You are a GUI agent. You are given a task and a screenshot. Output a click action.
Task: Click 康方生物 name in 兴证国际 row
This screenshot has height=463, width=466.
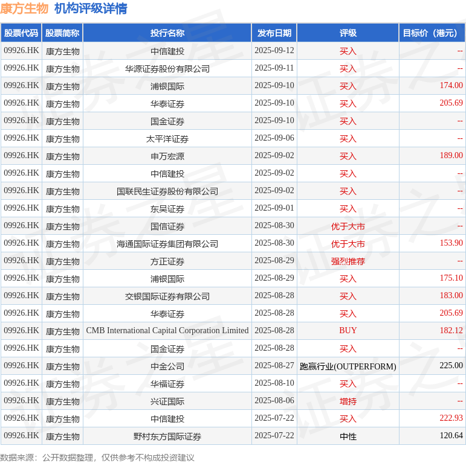click(x=62, y=401)
